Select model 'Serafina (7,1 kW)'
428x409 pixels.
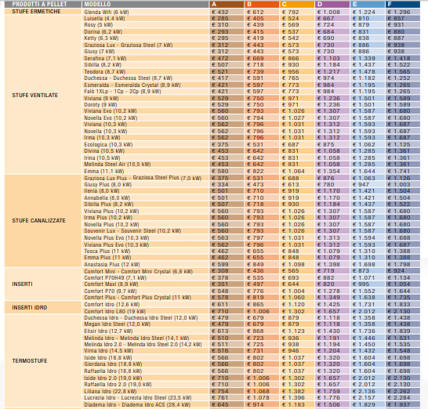click(x=105, y=59)
